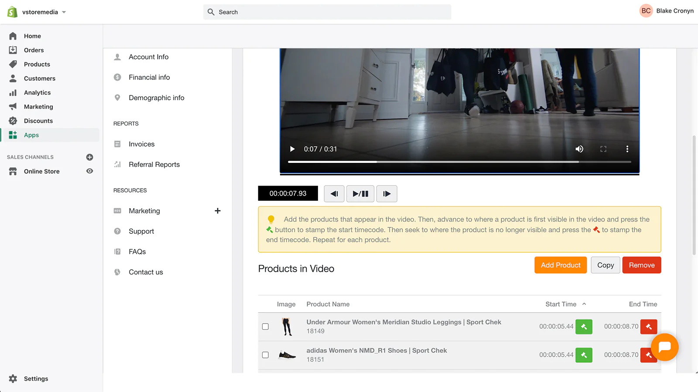
Task: Click the Remove button
Action: (642, 265)
